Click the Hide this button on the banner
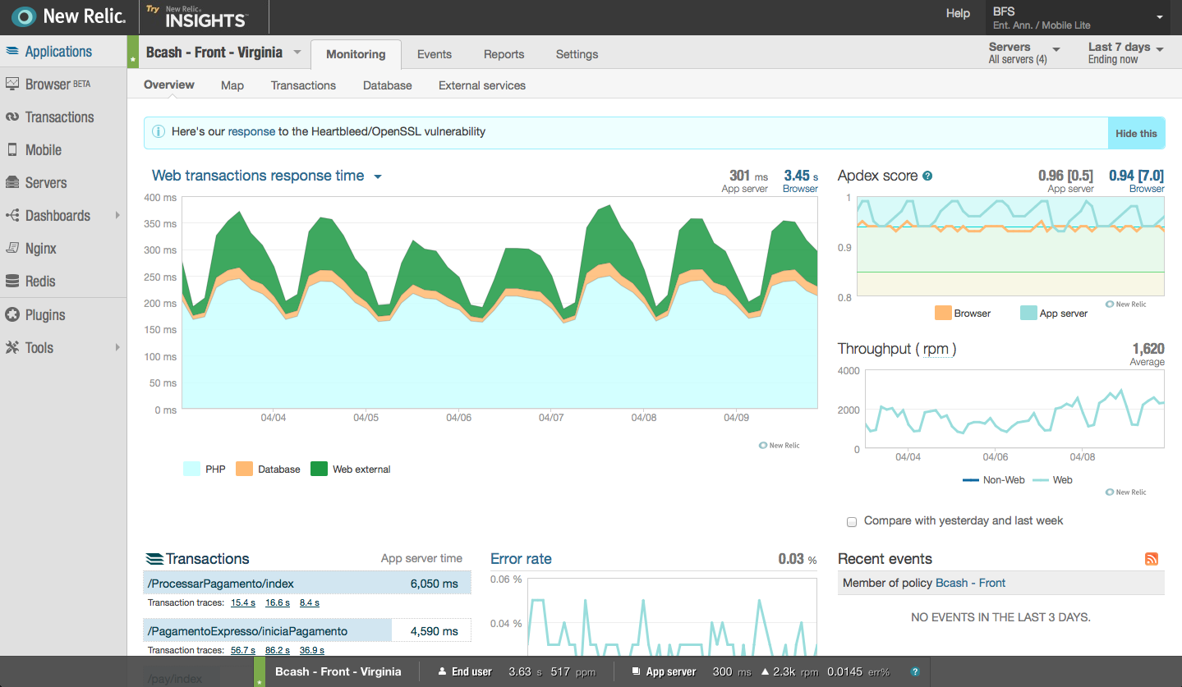The height and width of the screenshot is (687, 1182). (1136, 133)
